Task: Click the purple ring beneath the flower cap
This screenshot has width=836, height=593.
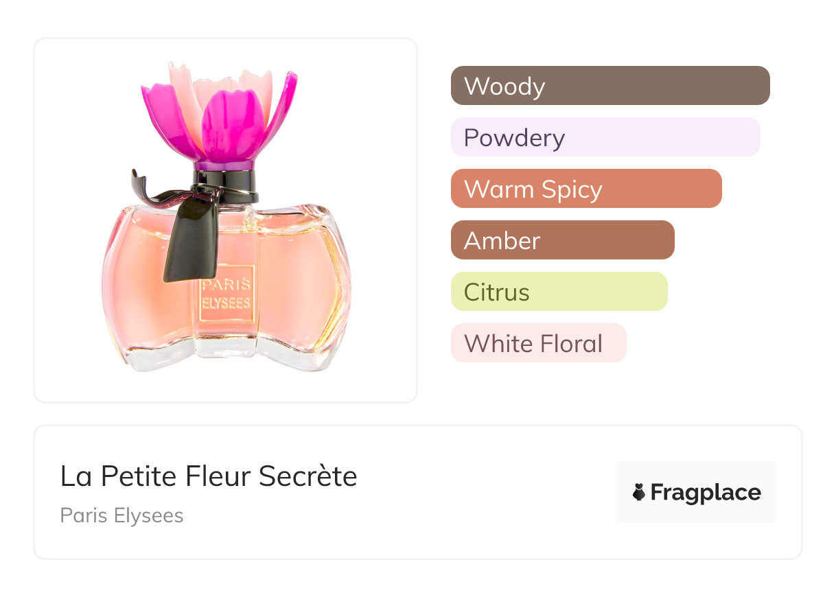Action: [224, 165]
